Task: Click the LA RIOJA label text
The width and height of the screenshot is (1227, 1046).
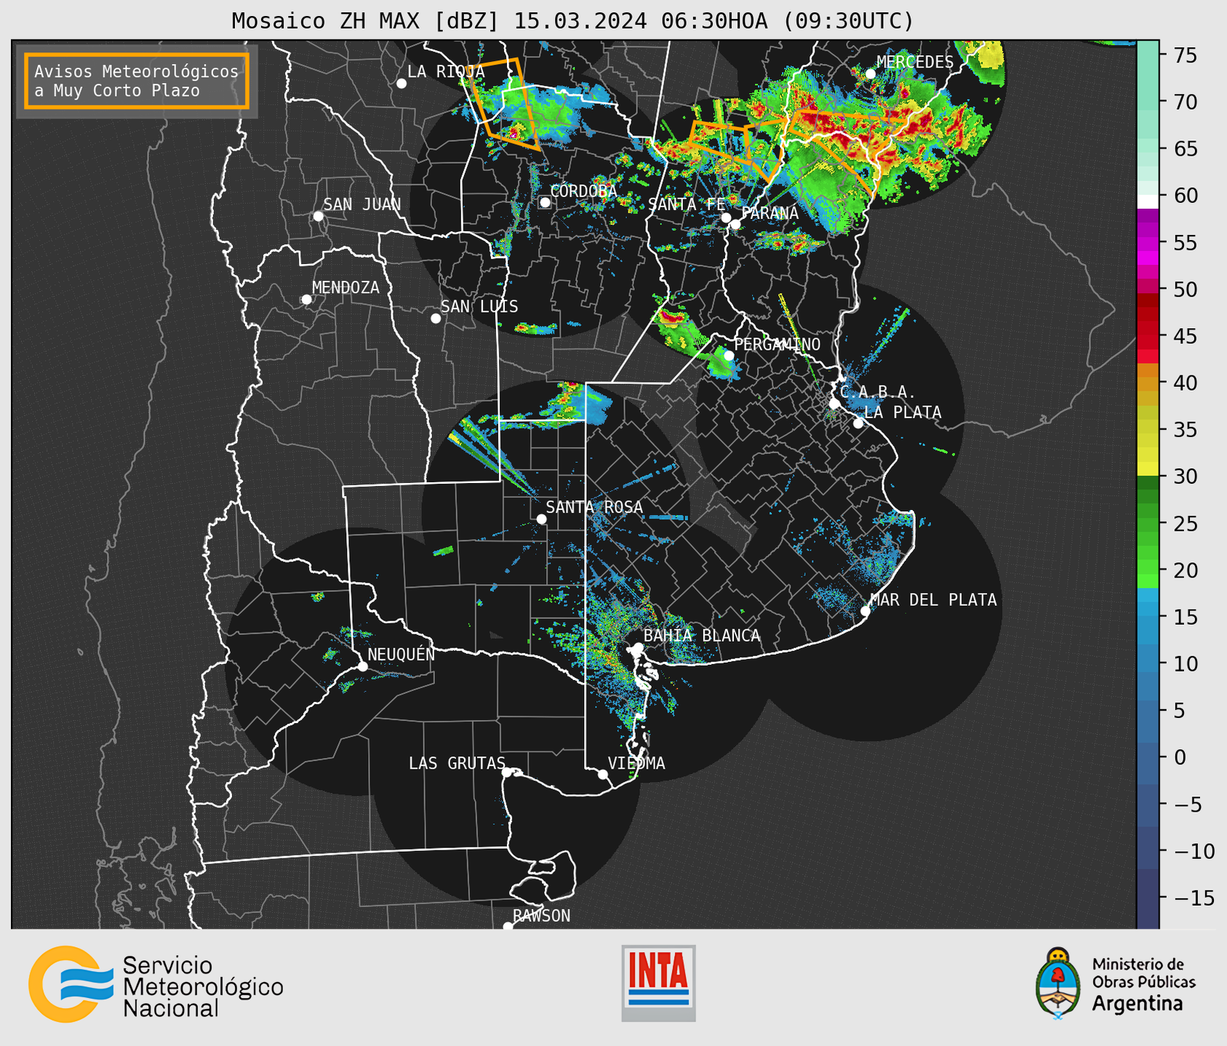Action: (446, 71)
